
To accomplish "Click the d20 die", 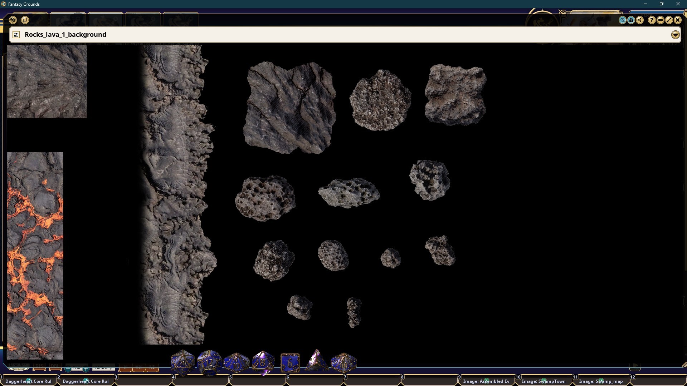I will 182,363.
